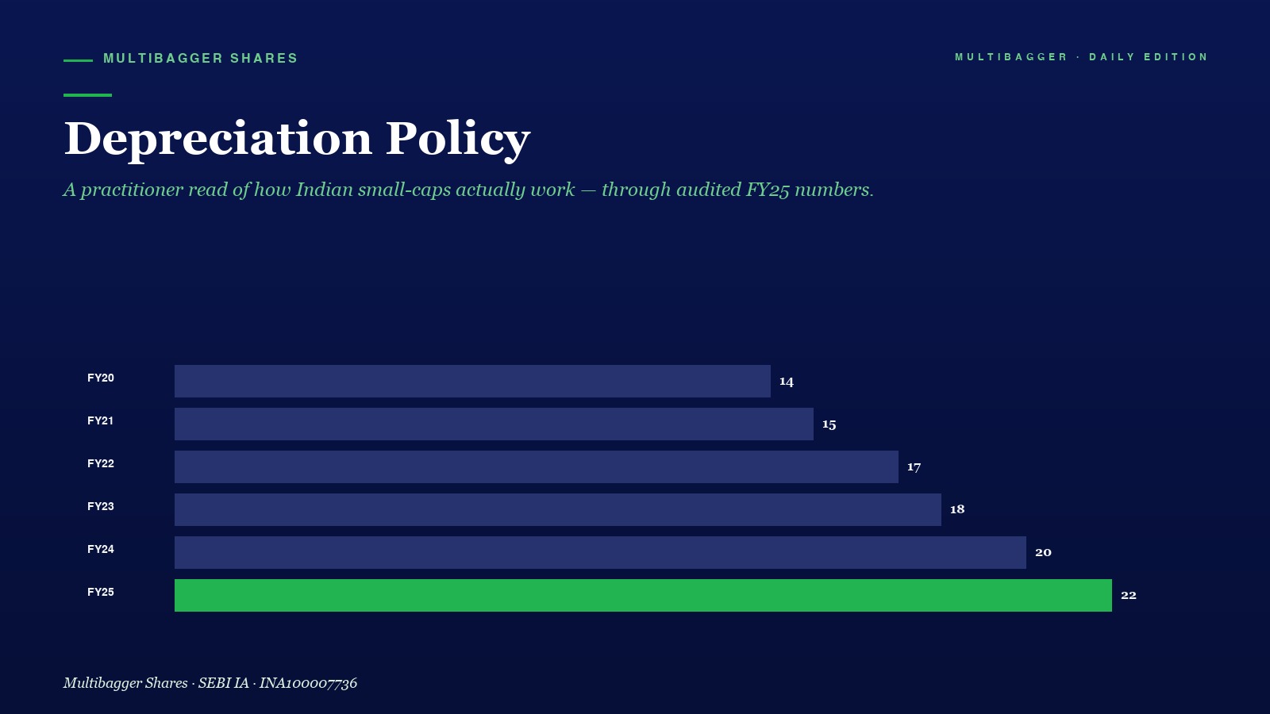Click the SEBI IA footer text
The width and height of the screenshot is (1270, 714).
click(210, 683)
